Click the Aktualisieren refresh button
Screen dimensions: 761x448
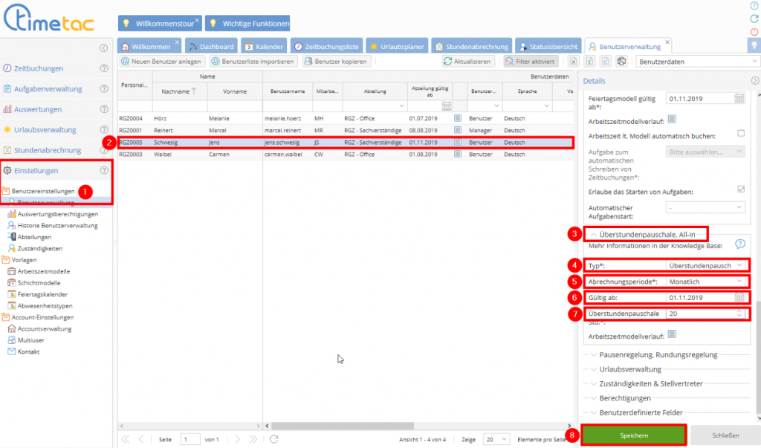coord(467,61)
